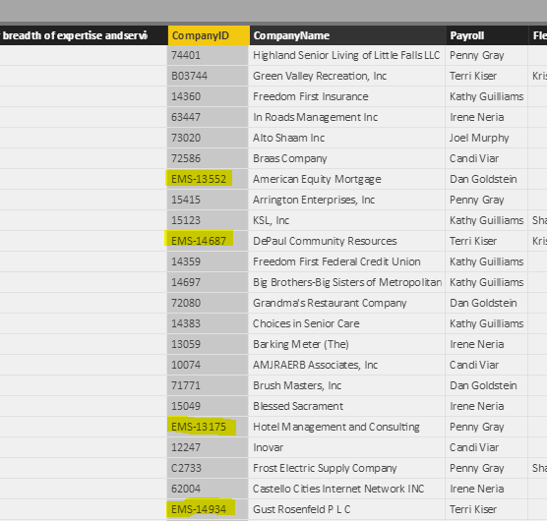
Task: Click Terri Kiser in Green Valley Recreation row
Action: coord(486,76)
